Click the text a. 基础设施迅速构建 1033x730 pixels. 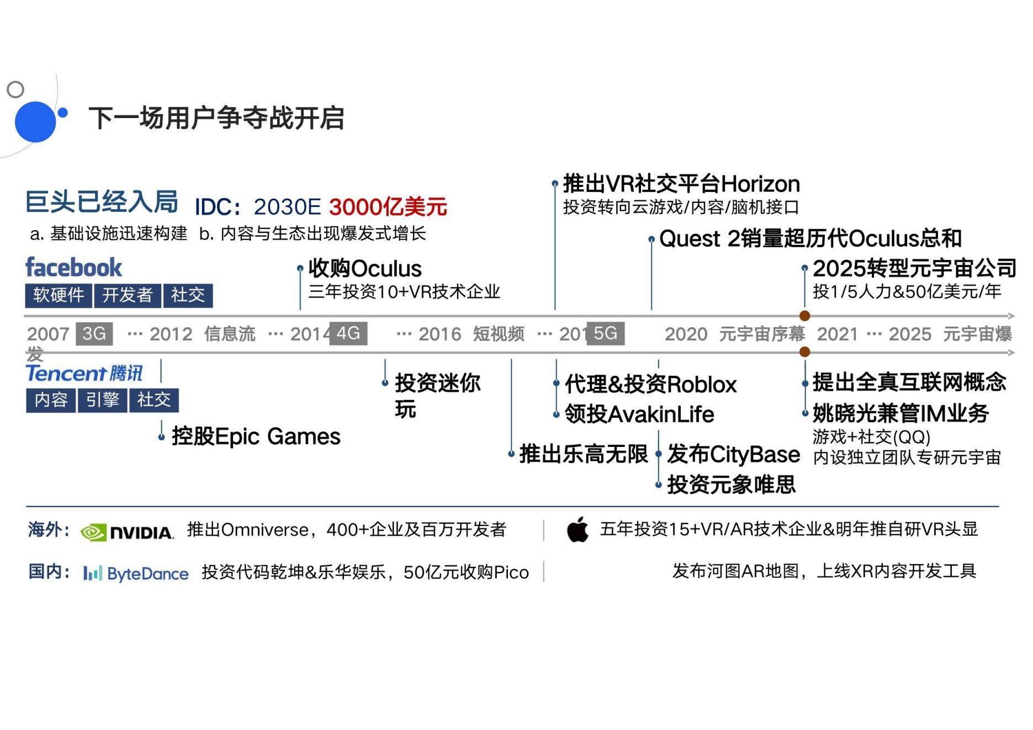[x=109, y=233]
